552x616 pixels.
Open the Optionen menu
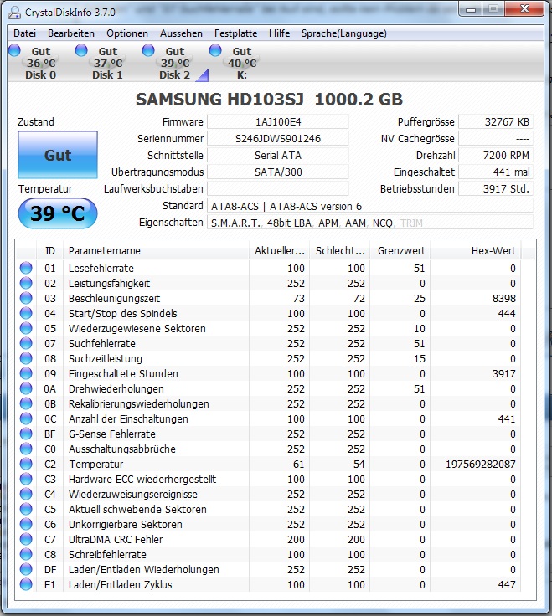127,33
